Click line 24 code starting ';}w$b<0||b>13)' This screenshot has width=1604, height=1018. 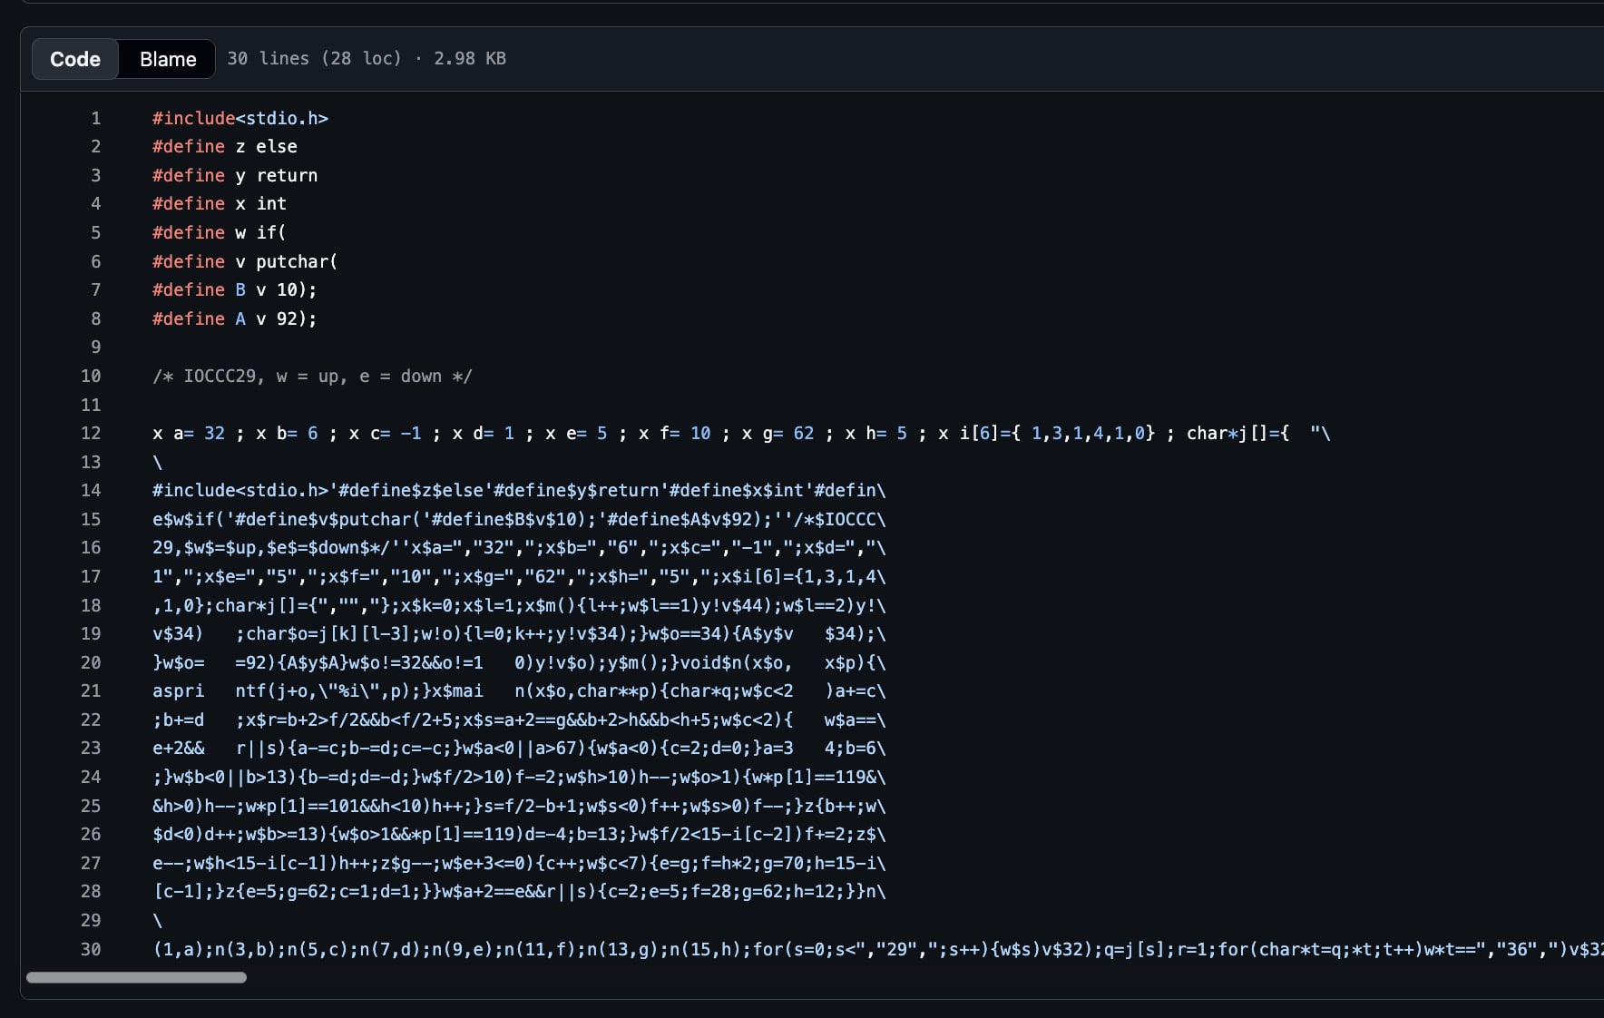519,777
